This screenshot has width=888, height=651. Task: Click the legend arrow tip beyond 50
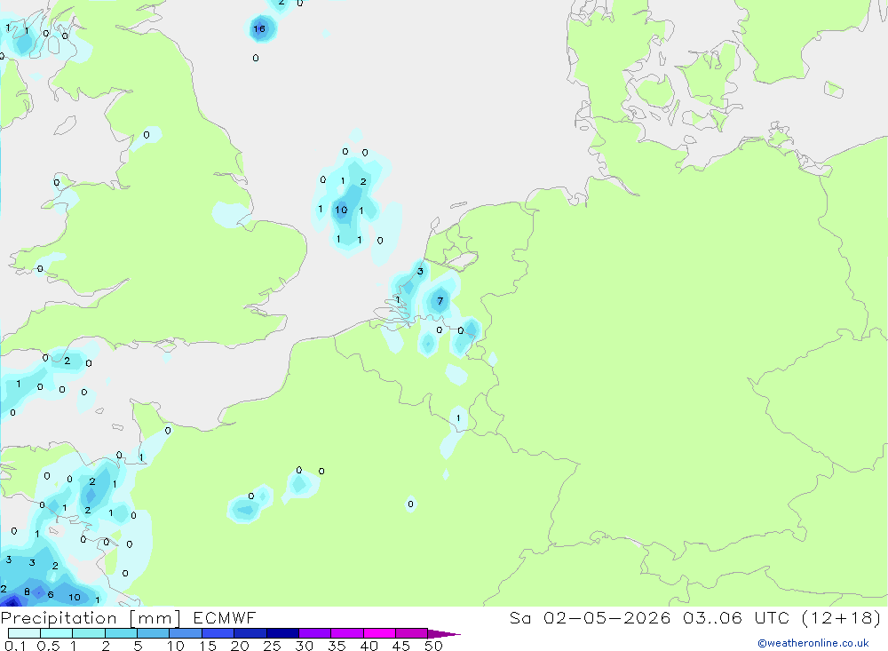tap(444, 634)
